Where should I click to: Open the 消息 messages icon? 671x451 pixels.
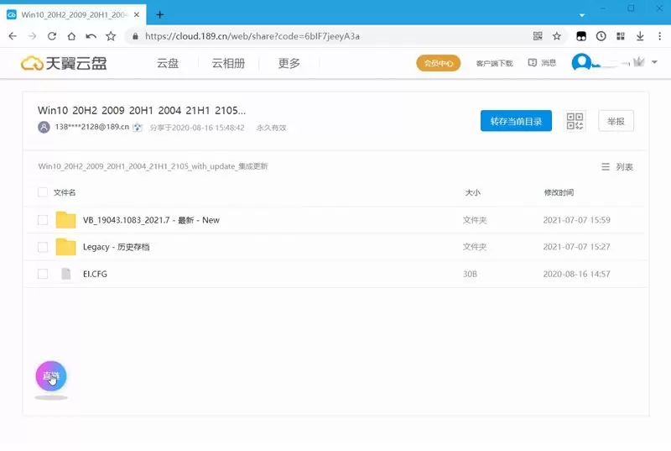click(x=542, y=63)
